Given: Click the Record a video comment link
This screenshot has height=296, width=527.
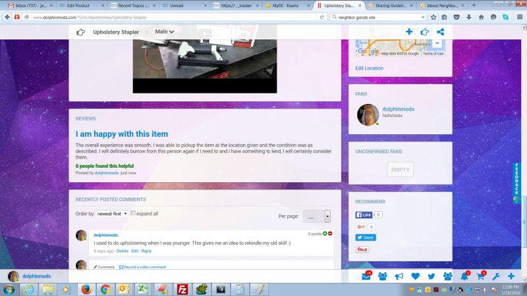Looking at the screenshot, I should (143, 267).
